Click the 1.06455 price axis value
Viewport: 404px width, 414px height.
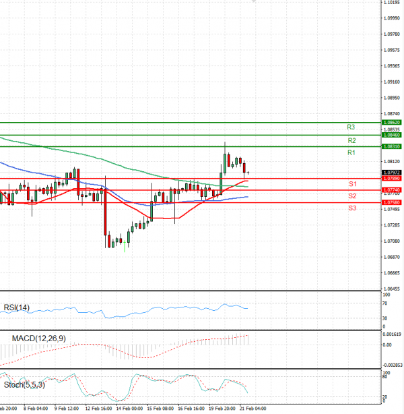[392, 289]
